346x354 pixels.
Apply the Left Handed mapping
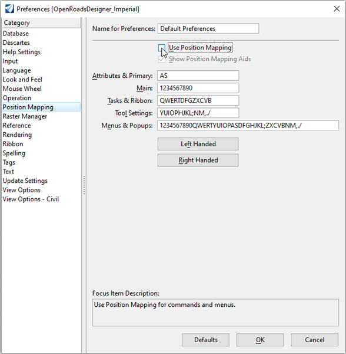tap(198, 144)
